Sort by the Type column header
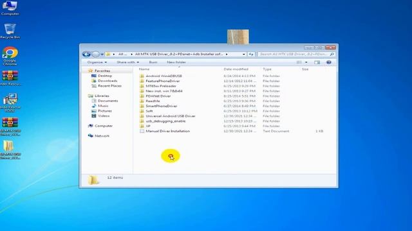Viewport: 412px width, 231px height. pos(267,69)
